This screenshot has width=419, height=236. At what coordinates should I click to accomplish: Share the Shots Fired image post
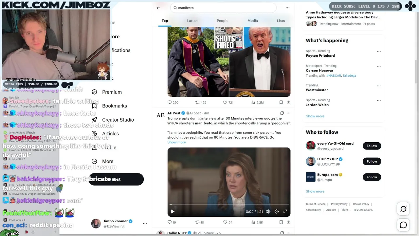tap(288, 102)
